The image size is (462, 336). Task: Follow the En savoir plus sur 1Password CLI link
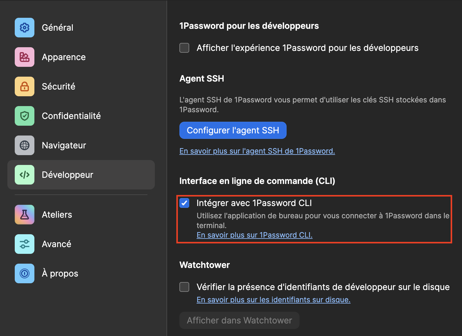(254, 235)
